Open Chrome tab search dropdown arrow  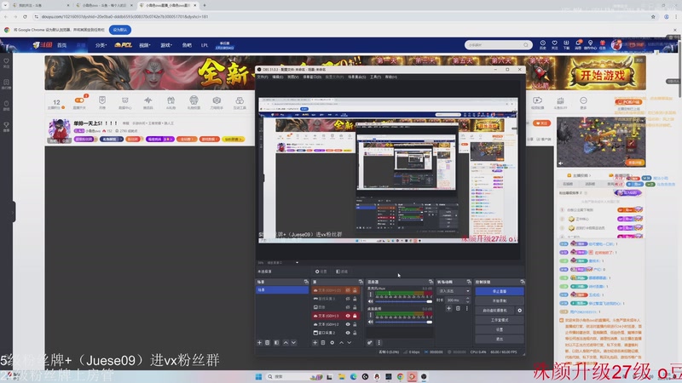click(x=5, y=5)
